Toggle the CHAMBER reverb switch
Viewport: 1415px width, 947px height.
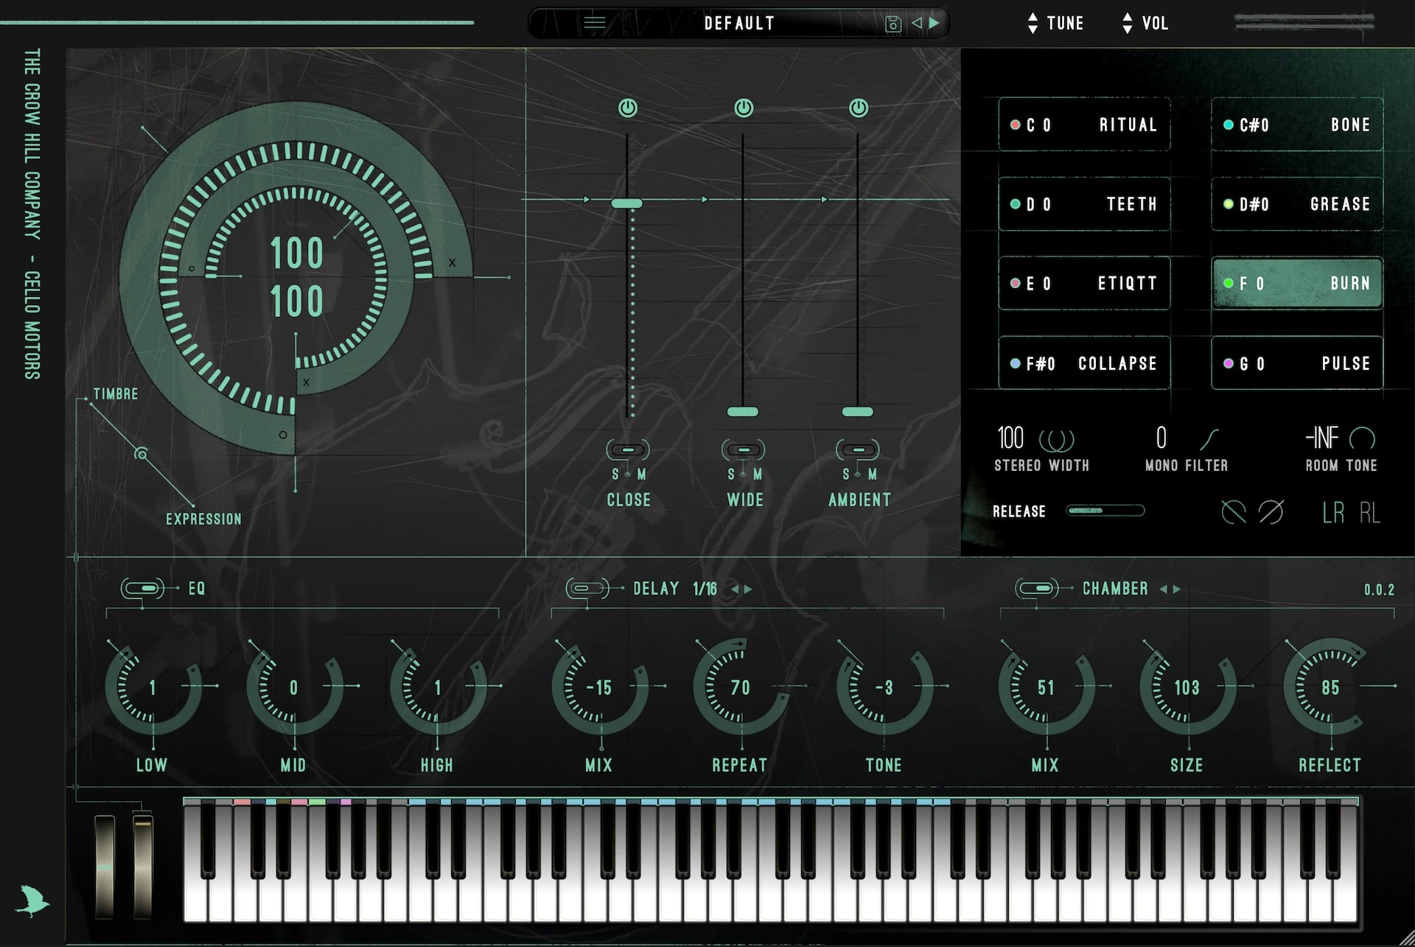[1036, 588]
